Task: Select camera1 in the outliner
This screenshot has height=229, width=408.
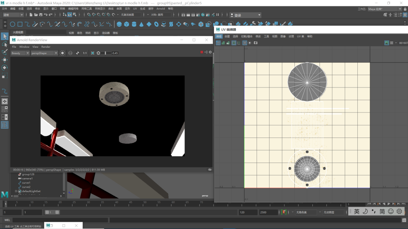Action: click(x=27, y=179)
